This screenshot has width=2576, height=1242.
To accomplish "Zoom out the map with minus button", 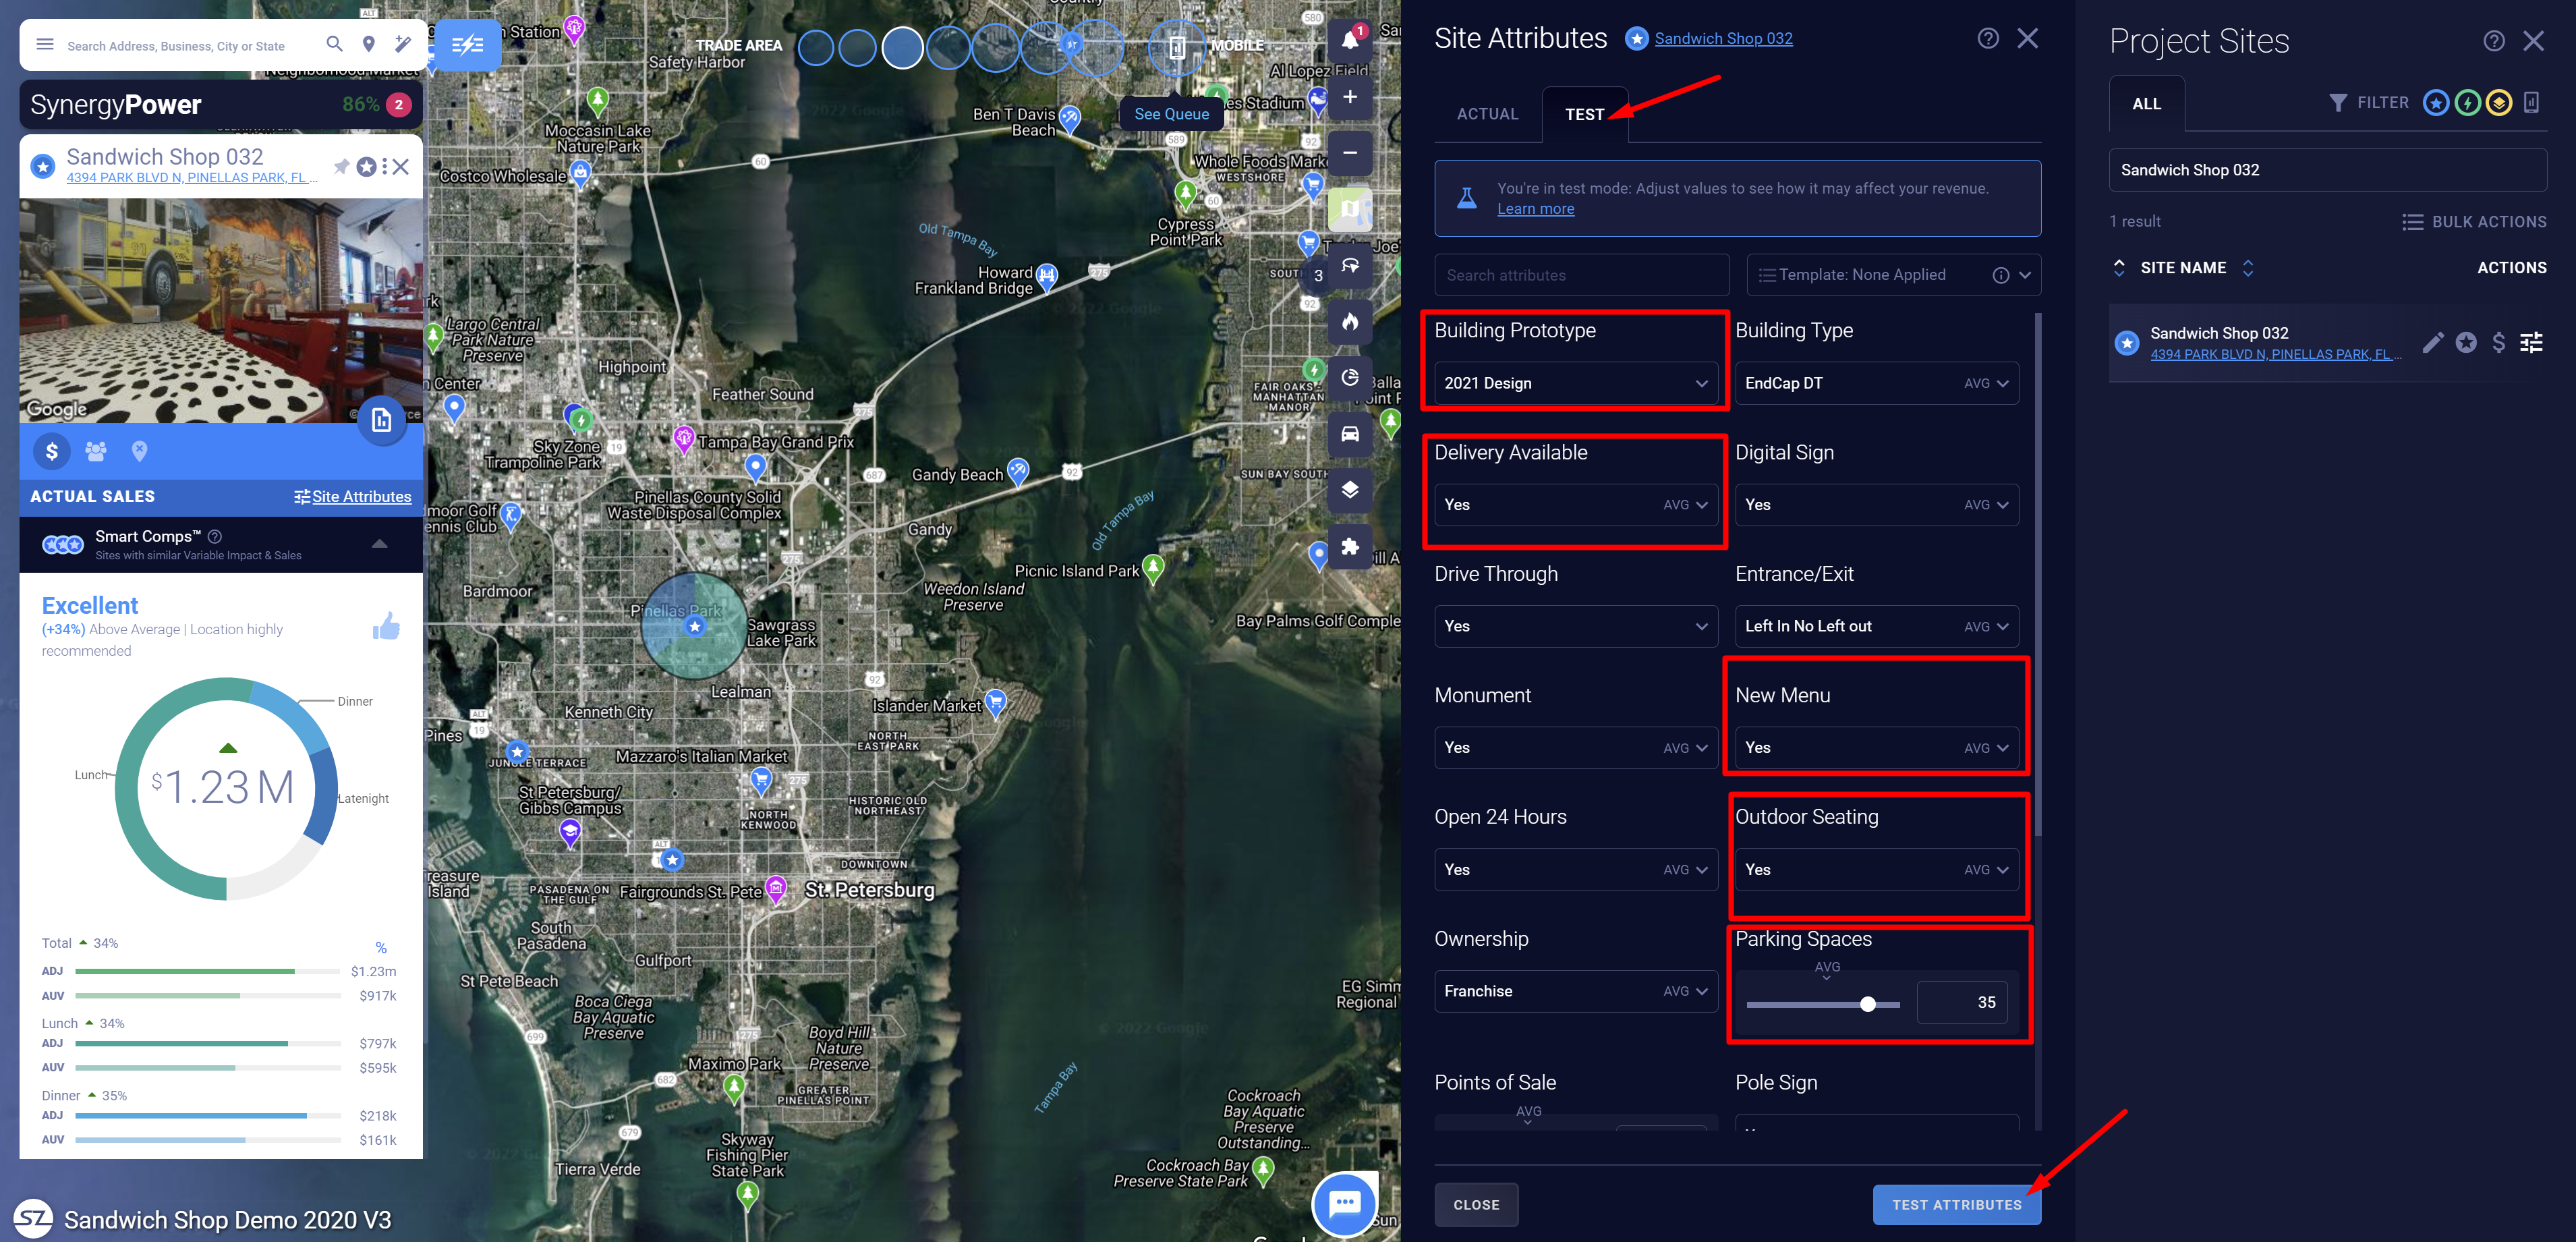I will (x=1350, y=153).
